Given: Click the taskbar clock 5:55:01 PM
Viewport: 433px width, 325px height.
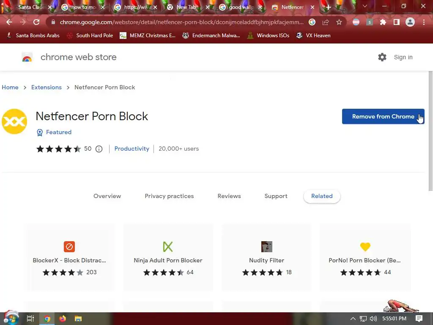Looking at the screenshot, I should click(394, 319).
